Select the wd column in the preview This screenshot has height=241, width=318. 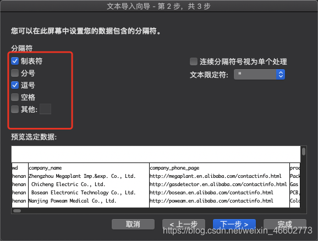tap(15, 168)
